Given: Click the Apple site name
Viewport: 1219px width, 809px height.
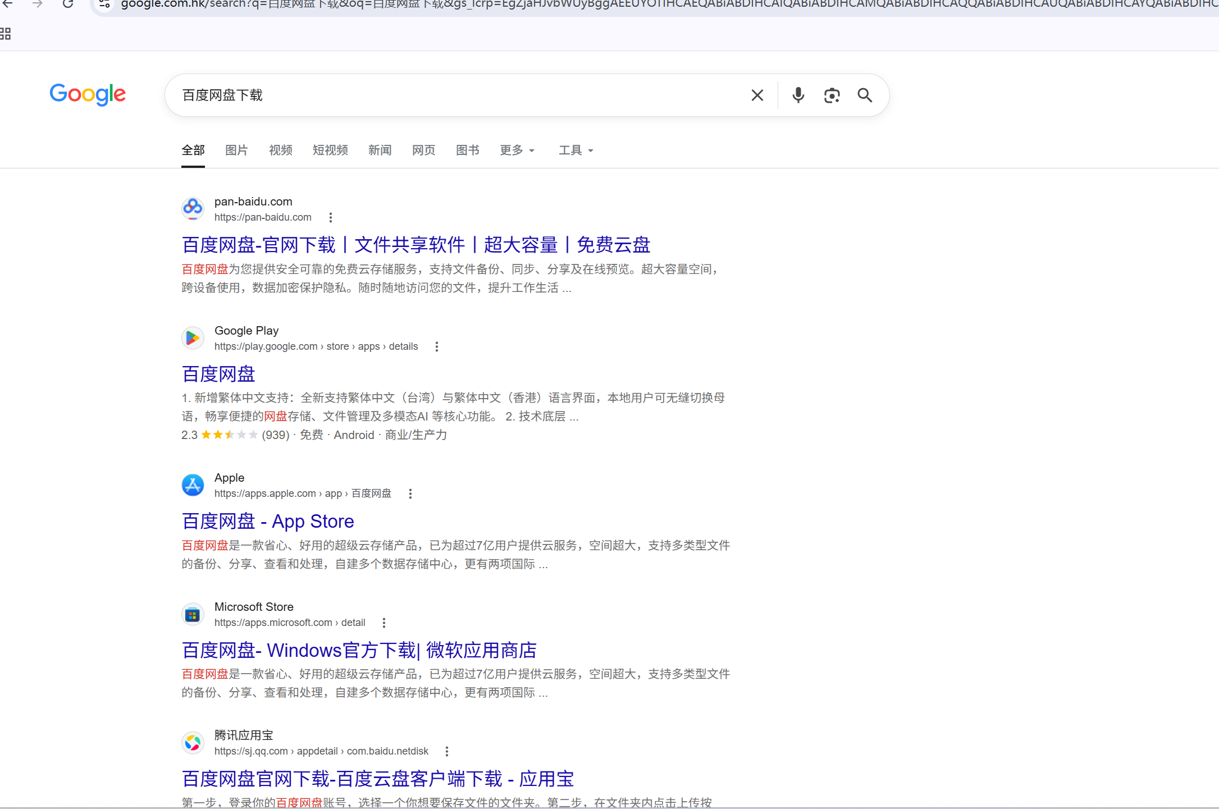Looking at the screenshot, I should click(x=229, y=478).
